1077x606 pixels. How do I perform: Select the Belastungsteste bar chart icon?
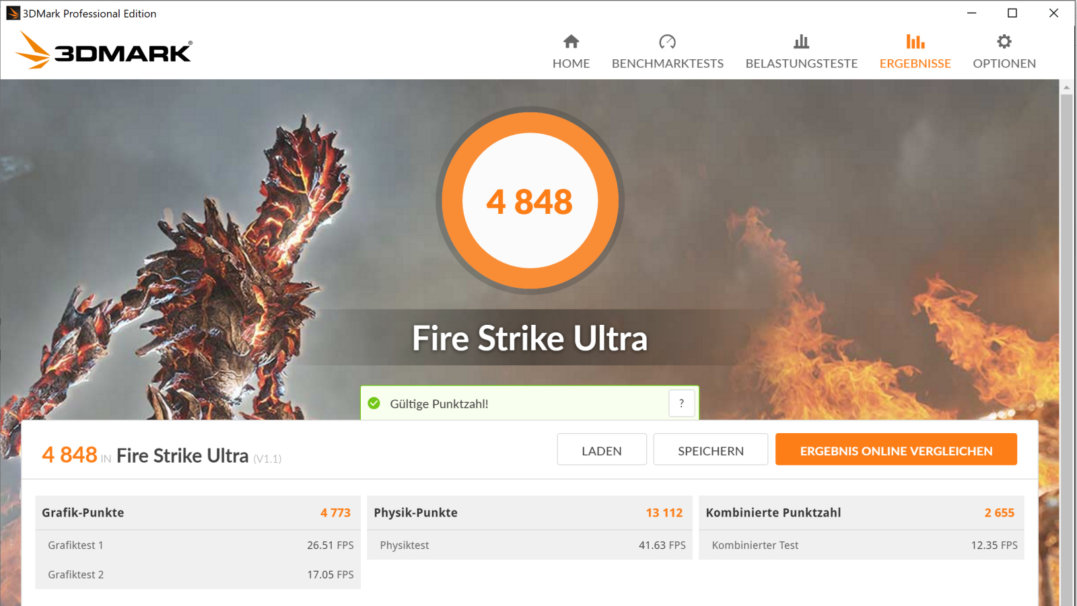801,42
